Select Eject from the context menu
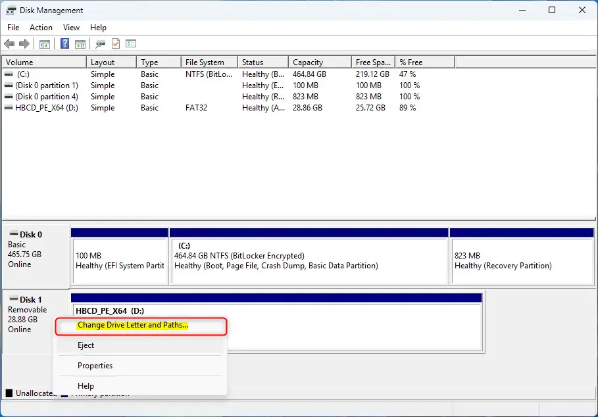The image size is (598, 417). [x=140, y=345]
